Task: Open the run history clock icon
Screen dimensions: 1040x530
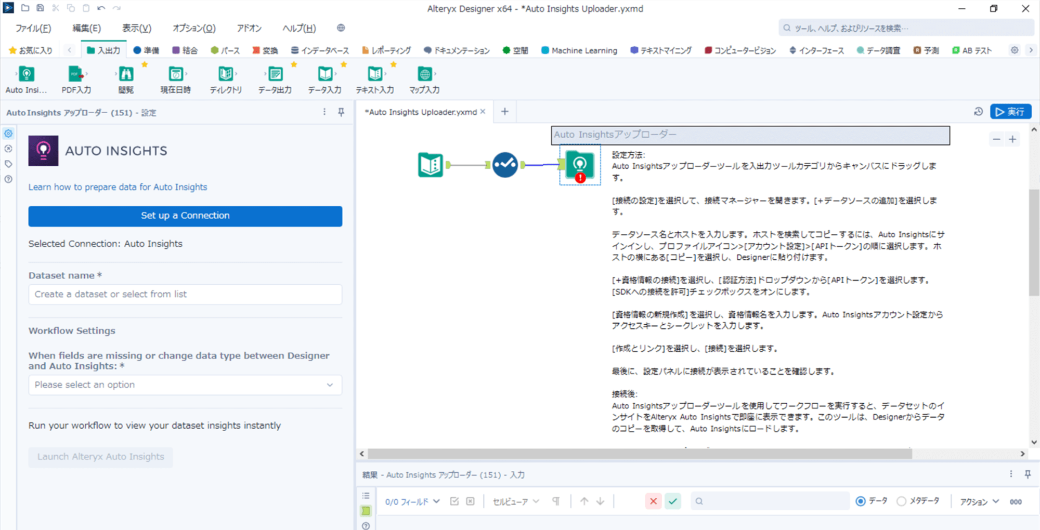Action: (978, 112)
